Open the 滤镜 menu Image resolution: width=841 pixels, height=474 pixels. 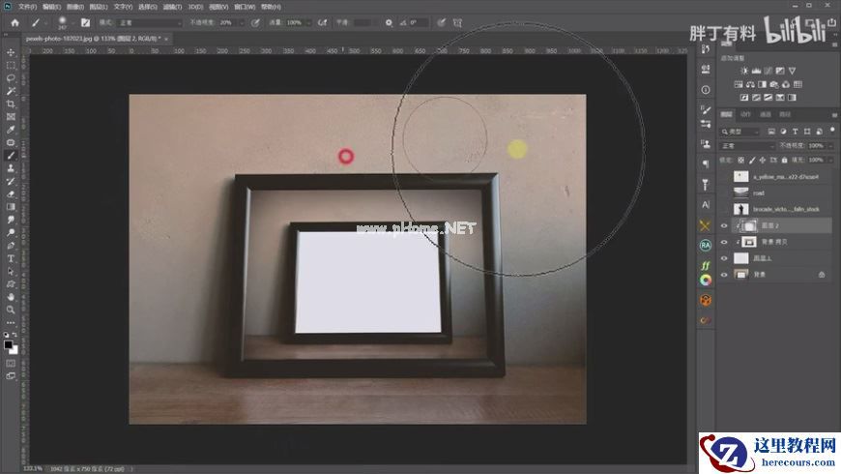[173, 6]
